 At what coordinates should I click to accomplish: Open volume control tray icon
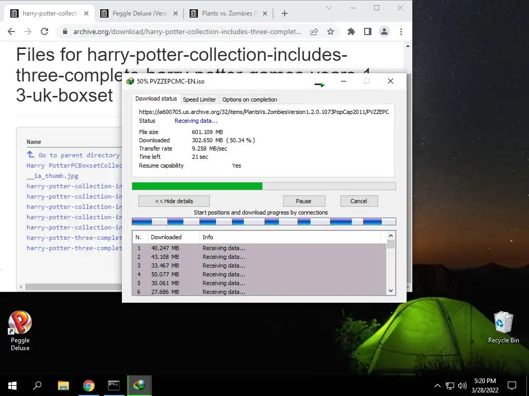click(462, 386)
